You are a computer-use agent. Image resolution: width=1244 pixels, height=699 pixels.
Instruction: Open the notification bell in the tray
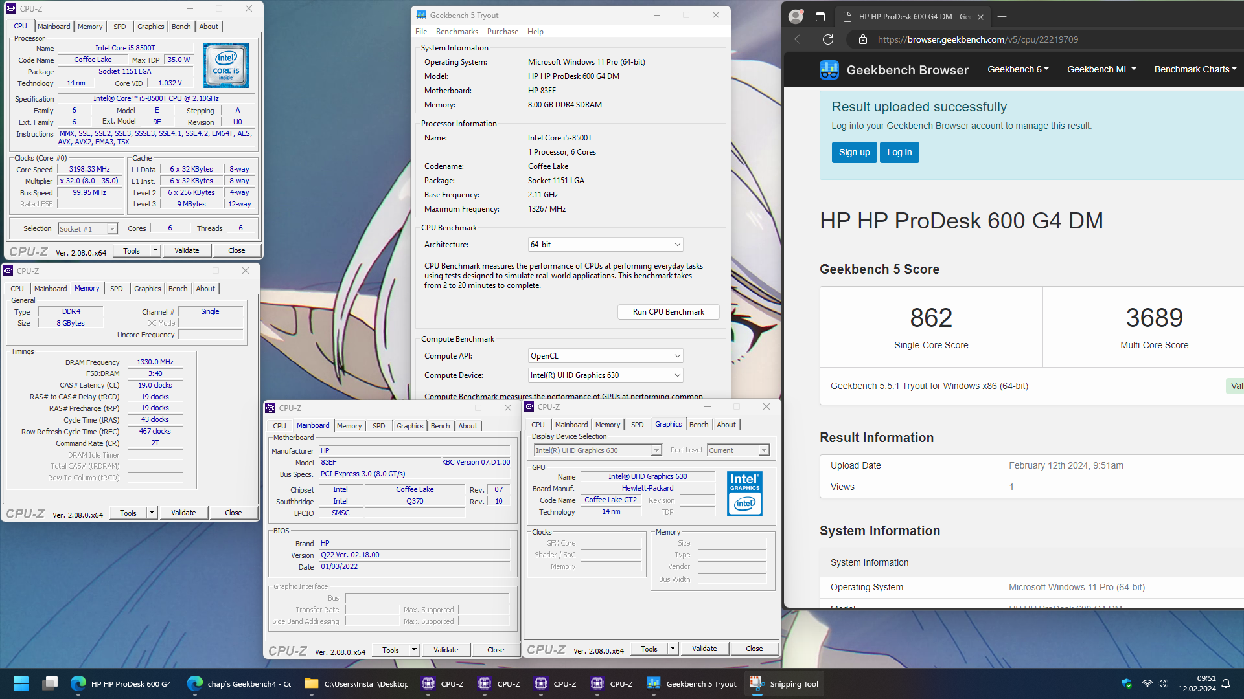tap(1226, 683)
